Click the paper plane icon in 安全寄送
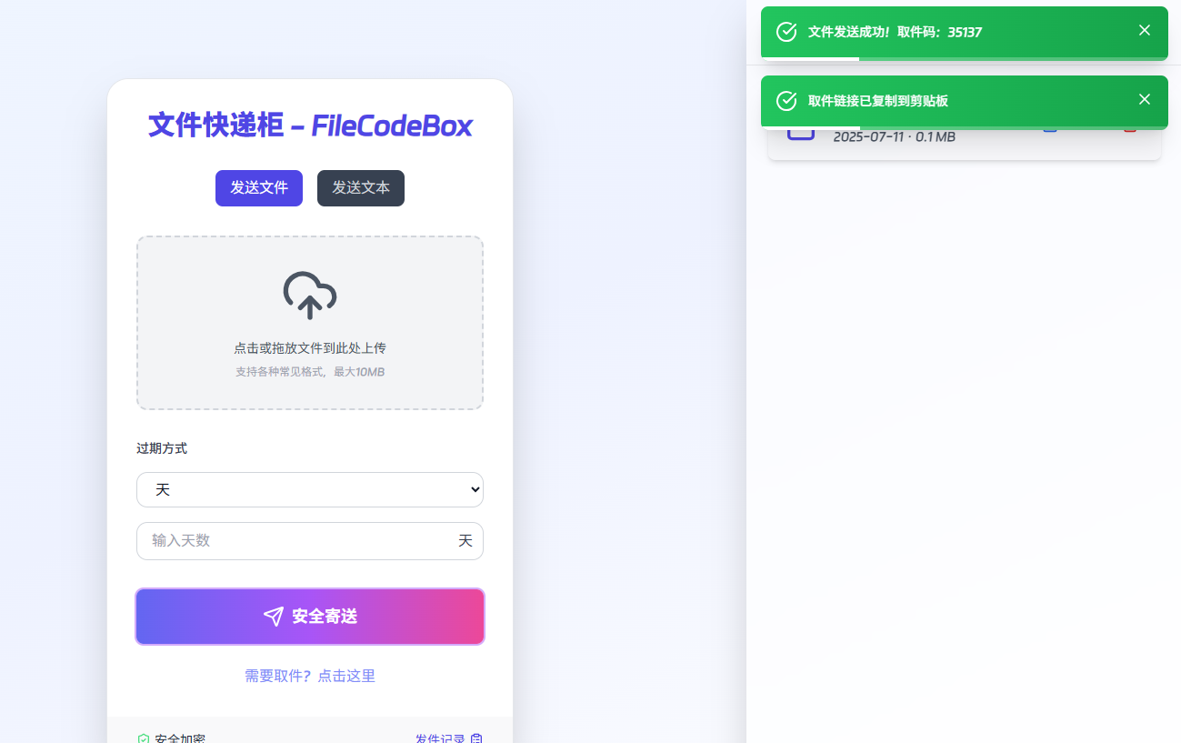This screenshot has height=743, width=1181. (274, 617)
